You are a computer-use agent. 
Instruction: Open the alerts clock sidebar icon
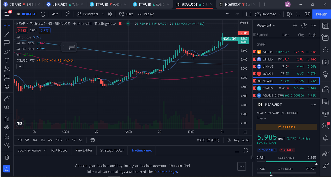325,38
